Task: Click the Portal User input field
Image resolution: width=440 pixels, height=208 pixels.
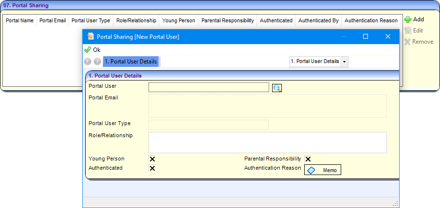Action: coord(208,87)
